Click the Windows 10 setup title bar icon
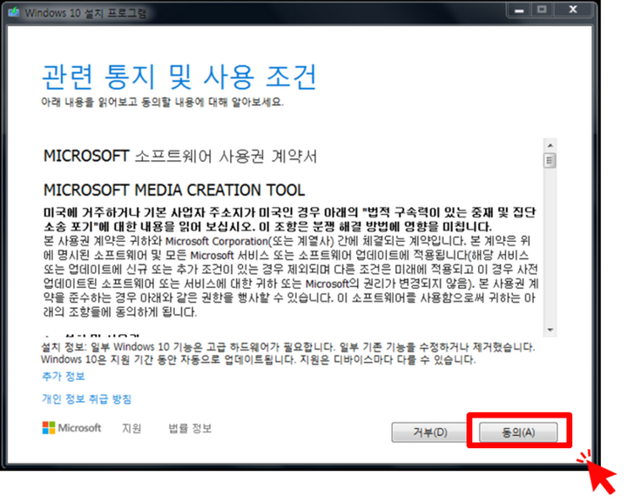 [14, 12]
